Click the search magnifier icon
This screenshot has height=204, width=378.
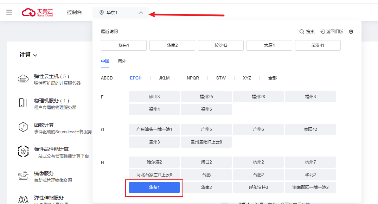pyautogui.click(x=302, y=32)
